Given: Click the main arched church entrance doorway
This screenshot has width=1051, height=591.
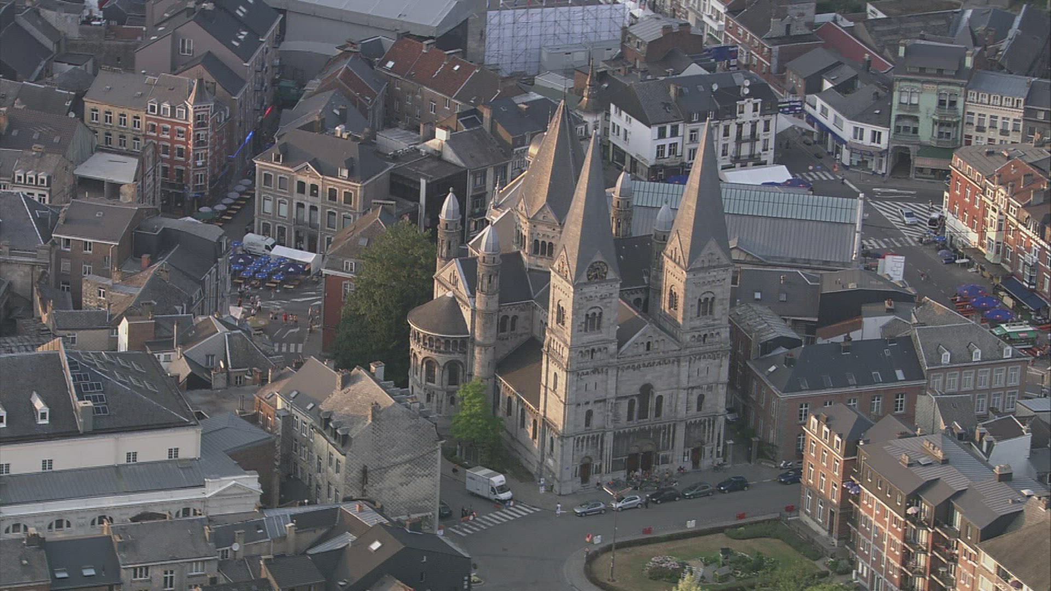Looking at the screenshot, I should point(639,461).
